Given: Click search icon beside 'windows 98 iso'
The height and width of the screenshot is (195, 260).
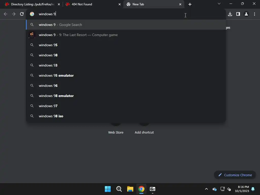Looking at the screenshot, I should click(32, 116).
